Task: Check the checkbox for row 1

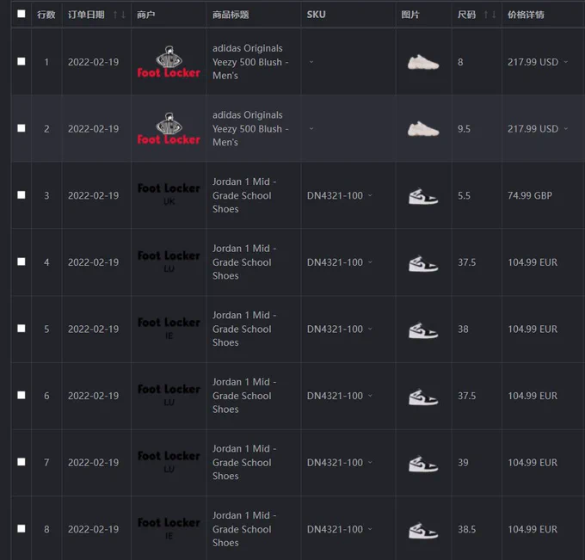Action: (x=22, y=61)
